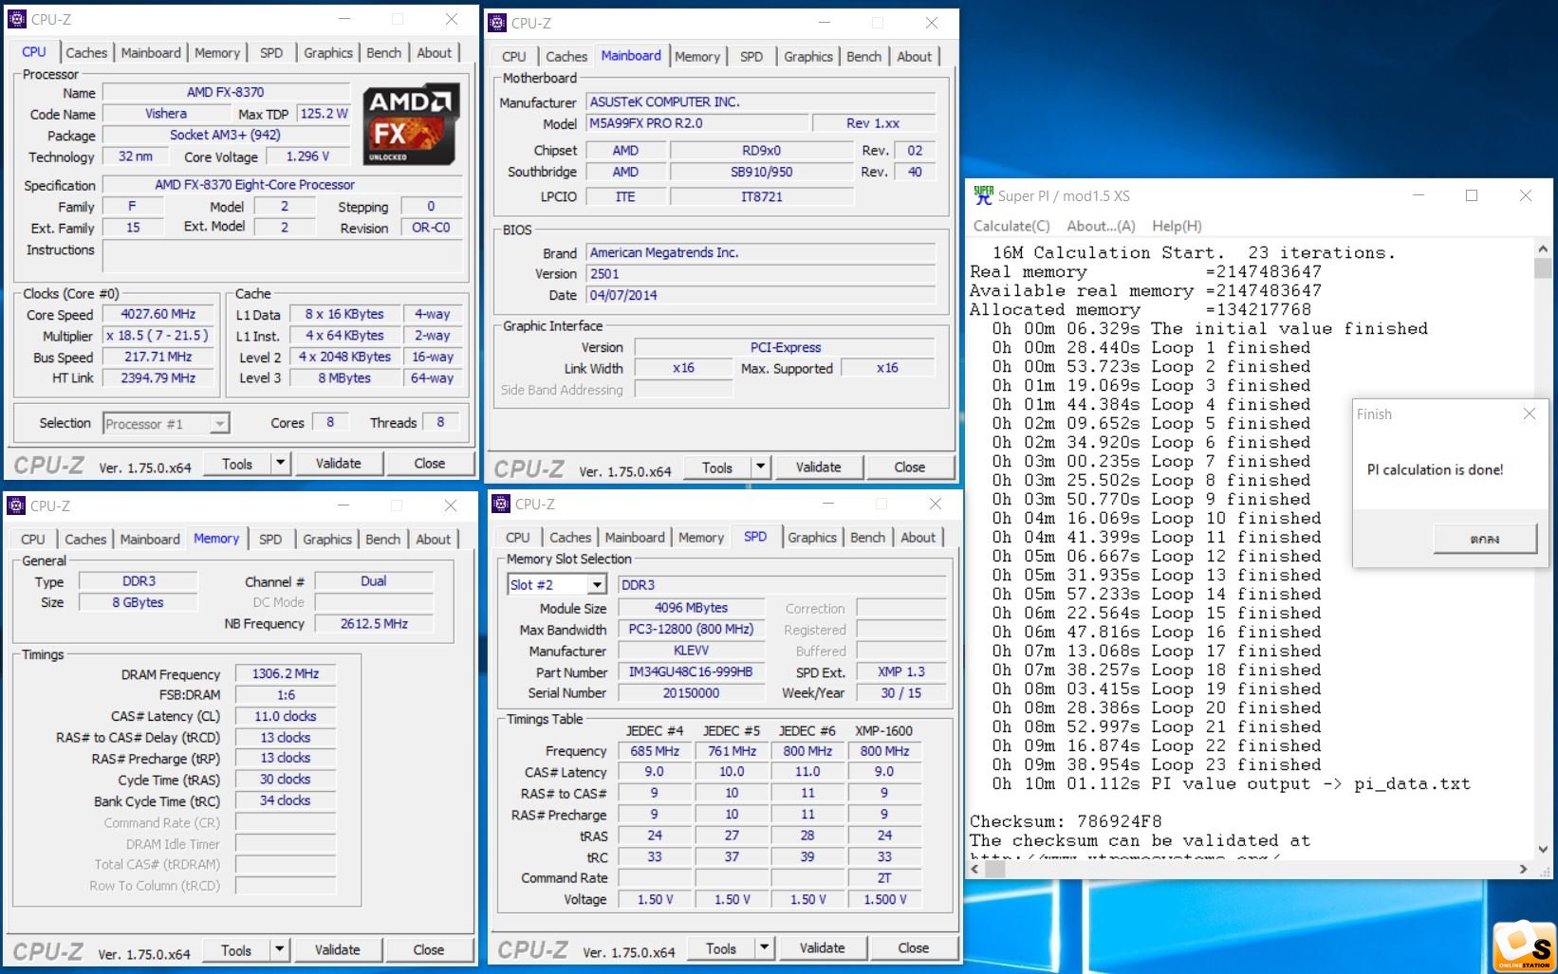
Task: Click the CPU-Z icon in the SPD window title
Action: click(502, 504)
